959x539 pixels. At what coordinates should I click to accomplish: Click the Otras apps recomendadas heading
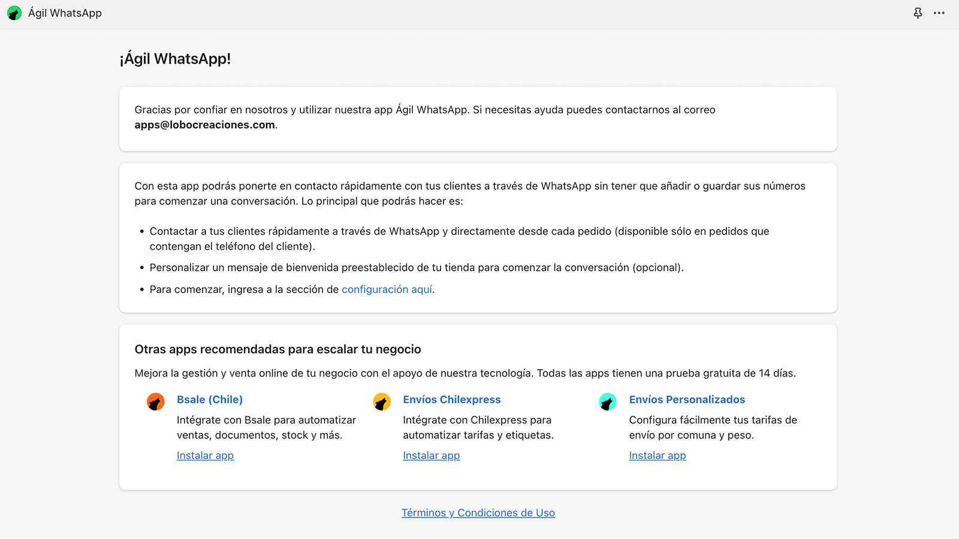point(278,349)
